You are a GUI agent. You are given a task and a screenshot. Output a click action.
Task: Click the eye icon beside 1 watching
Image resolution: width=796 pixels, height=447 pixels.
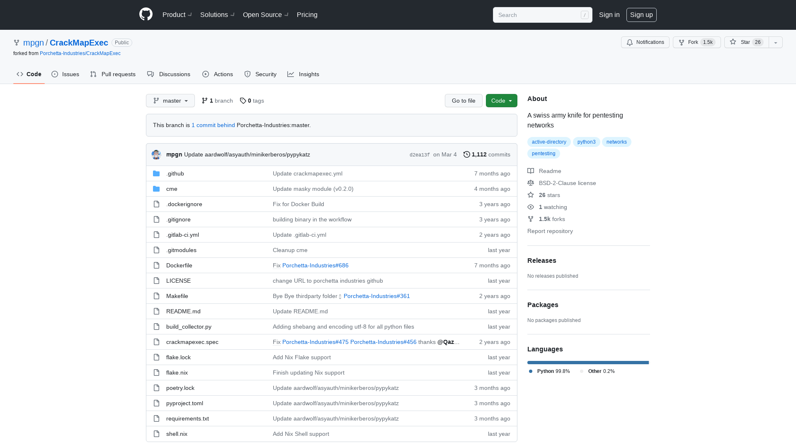pyautogui.click(x=531, y=207)
